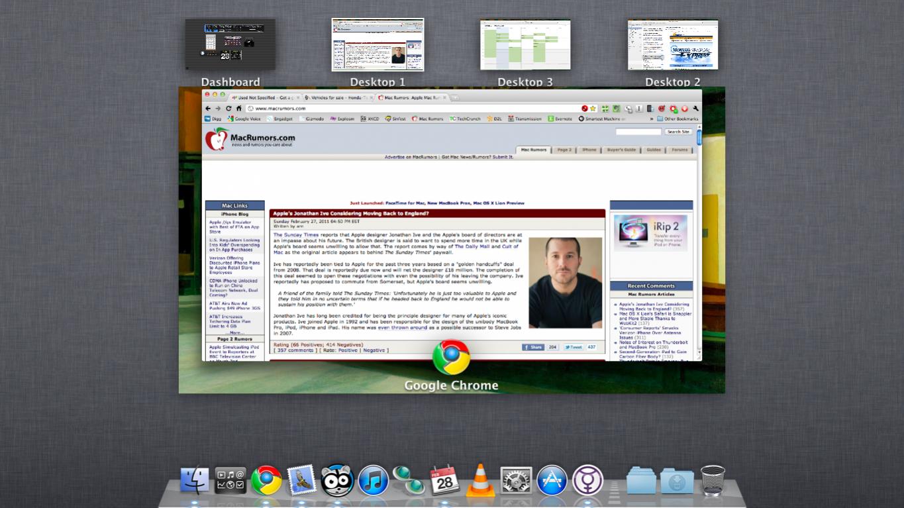Click the Chrome page vertical scrollbar

(699, 138)
